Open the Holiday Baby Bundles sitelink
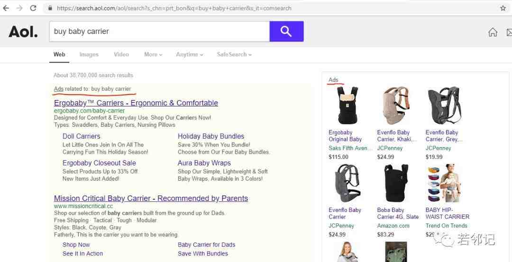 coord(211,136)
